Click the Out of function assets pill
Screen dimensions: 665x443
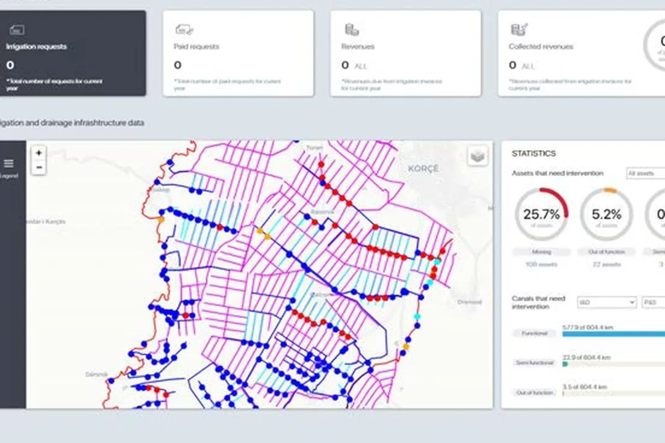click(607, 252)
